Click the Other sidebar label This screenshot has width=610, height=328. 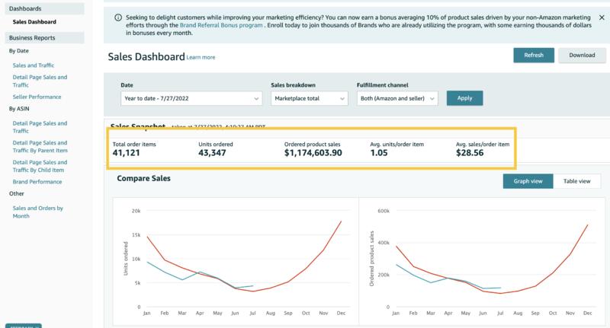16,193
